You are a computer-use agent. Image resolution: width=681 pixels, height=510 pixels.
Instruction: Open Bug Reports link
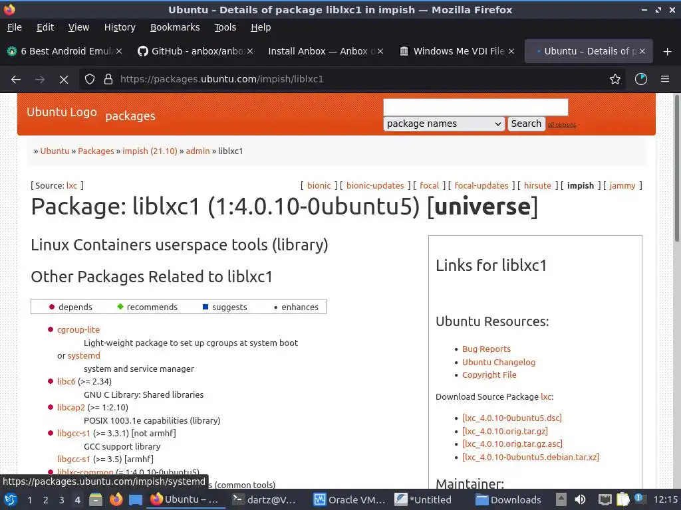pos(486,349)
